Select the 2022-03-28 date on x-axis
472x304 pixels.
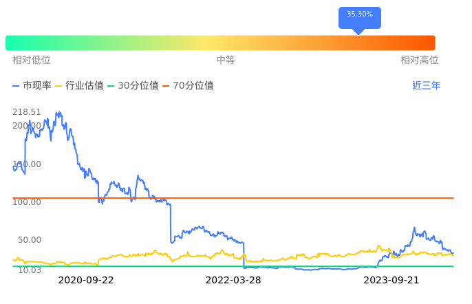(x=233, y=280)
